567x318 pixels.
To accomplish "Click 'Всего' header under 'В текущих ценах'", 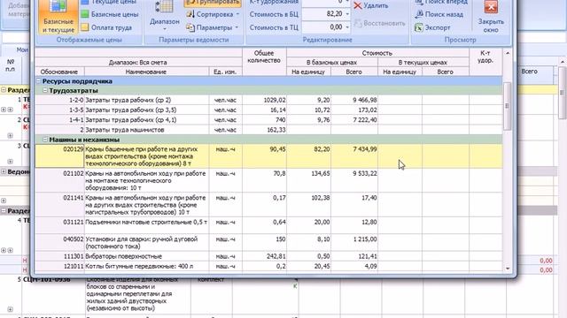I will [x=445, y=72].
